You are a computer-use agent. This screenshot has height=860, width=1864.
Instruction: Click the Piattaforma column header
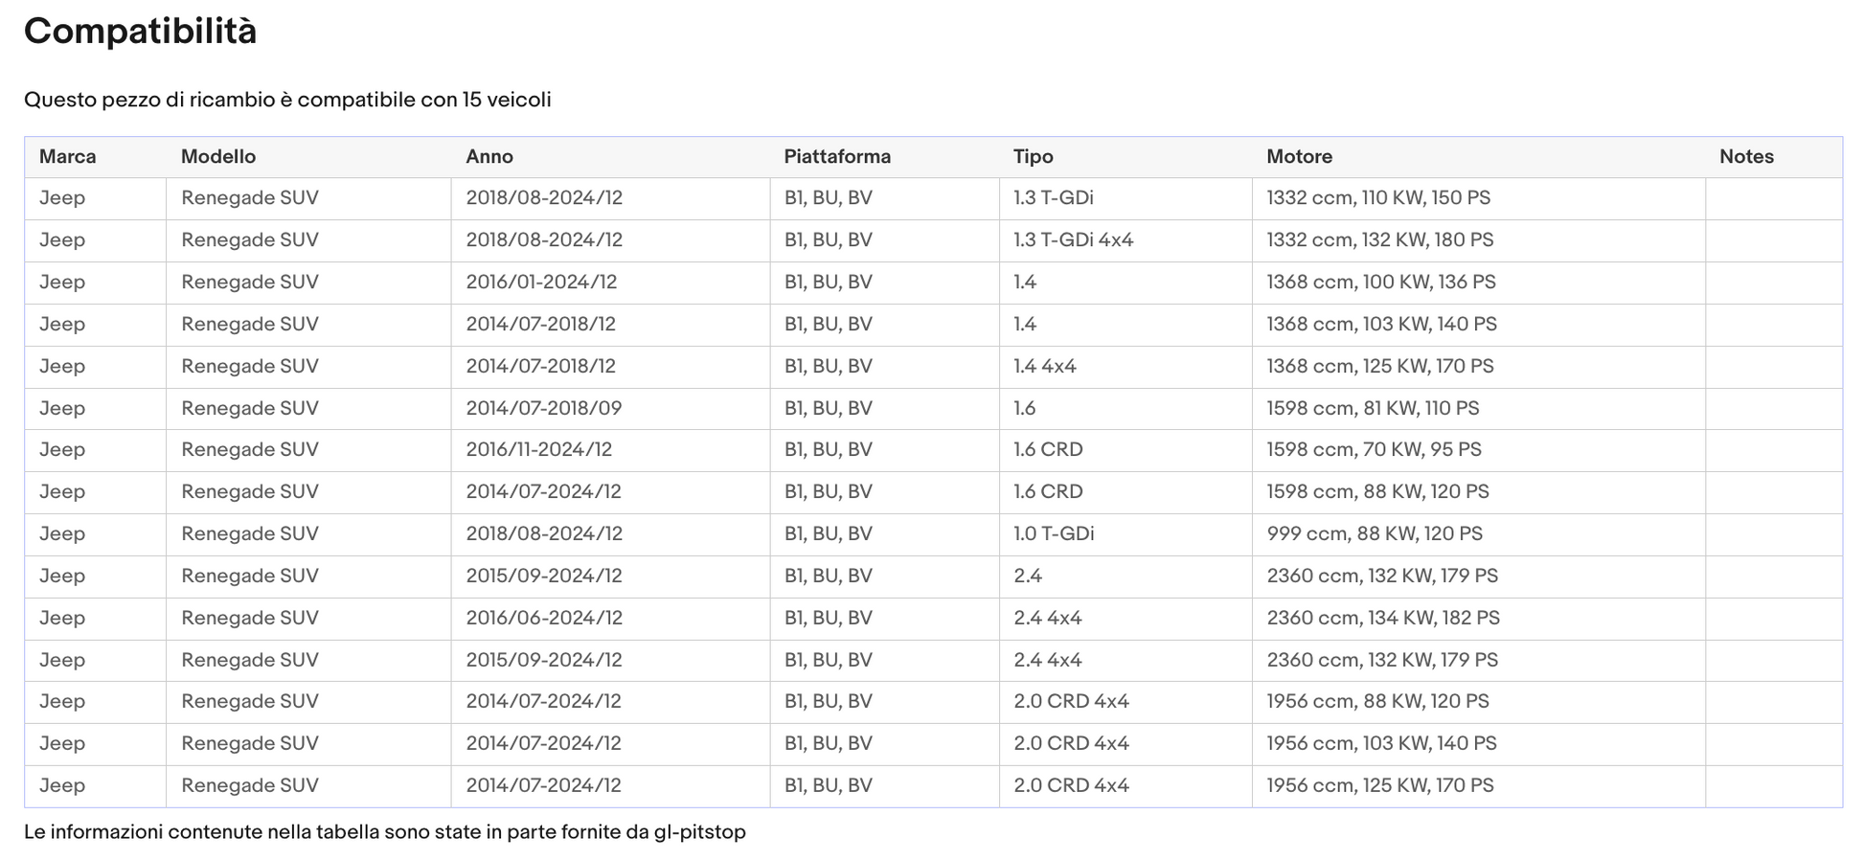(x=837, y=156)
